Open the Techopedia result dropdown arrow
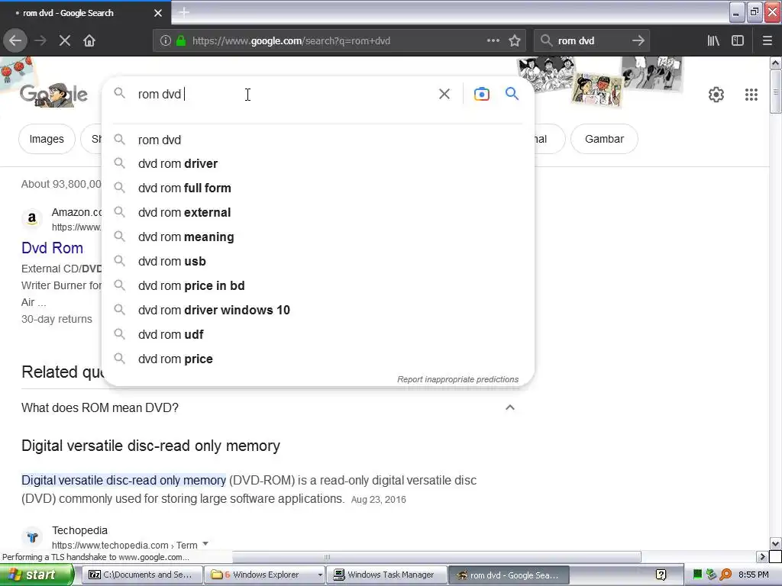 click(x=205, y=543)
